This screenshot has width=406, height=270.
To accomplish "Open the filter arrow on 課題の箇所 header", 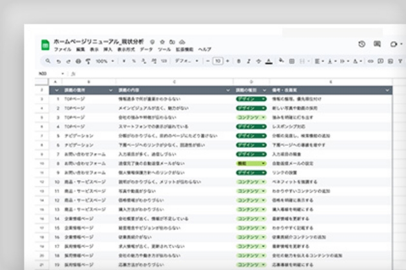I will coord(111,90).
